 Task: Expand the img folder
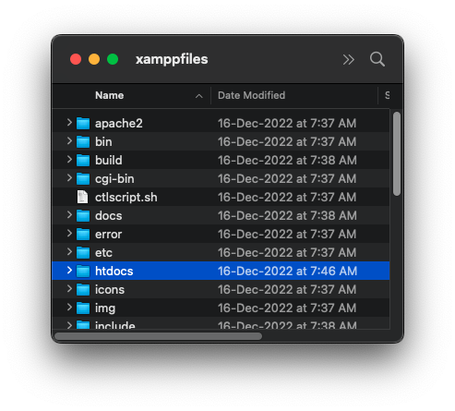pos(69,308)
